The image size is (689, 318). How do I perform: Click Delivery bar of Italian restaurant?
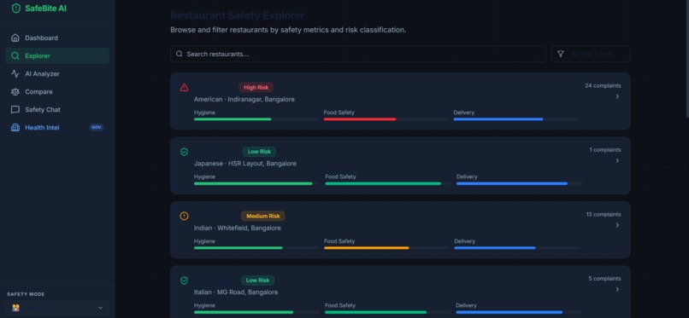click(x=519, y=312)
